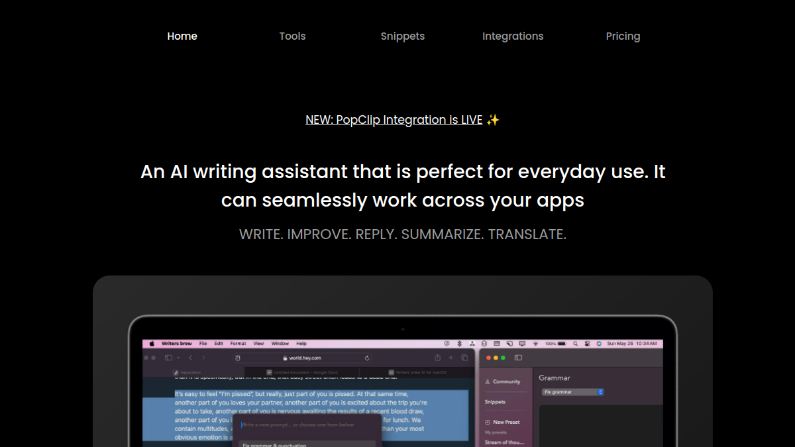The height and width of the screenshot is (447, 795).
Task: Open the View menu in mockup
Action: [x=258, y=344]
